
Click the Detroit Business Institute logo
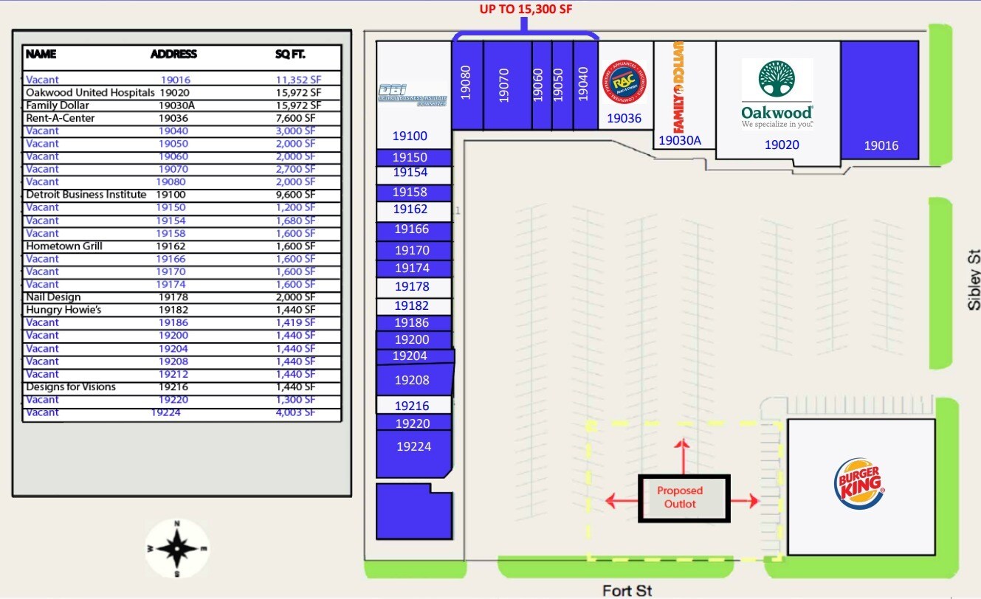point(412,95)
